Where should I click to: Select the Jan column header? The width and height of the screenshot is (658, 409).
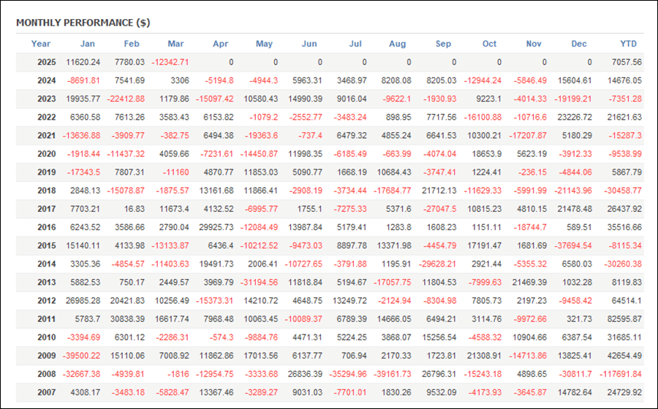pos(88,44)
